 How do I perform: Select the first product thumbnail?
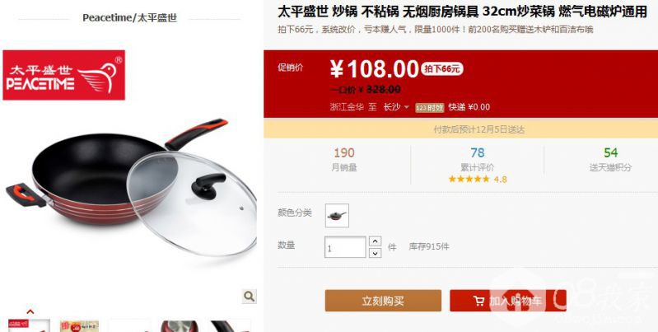tap(30, 325)
